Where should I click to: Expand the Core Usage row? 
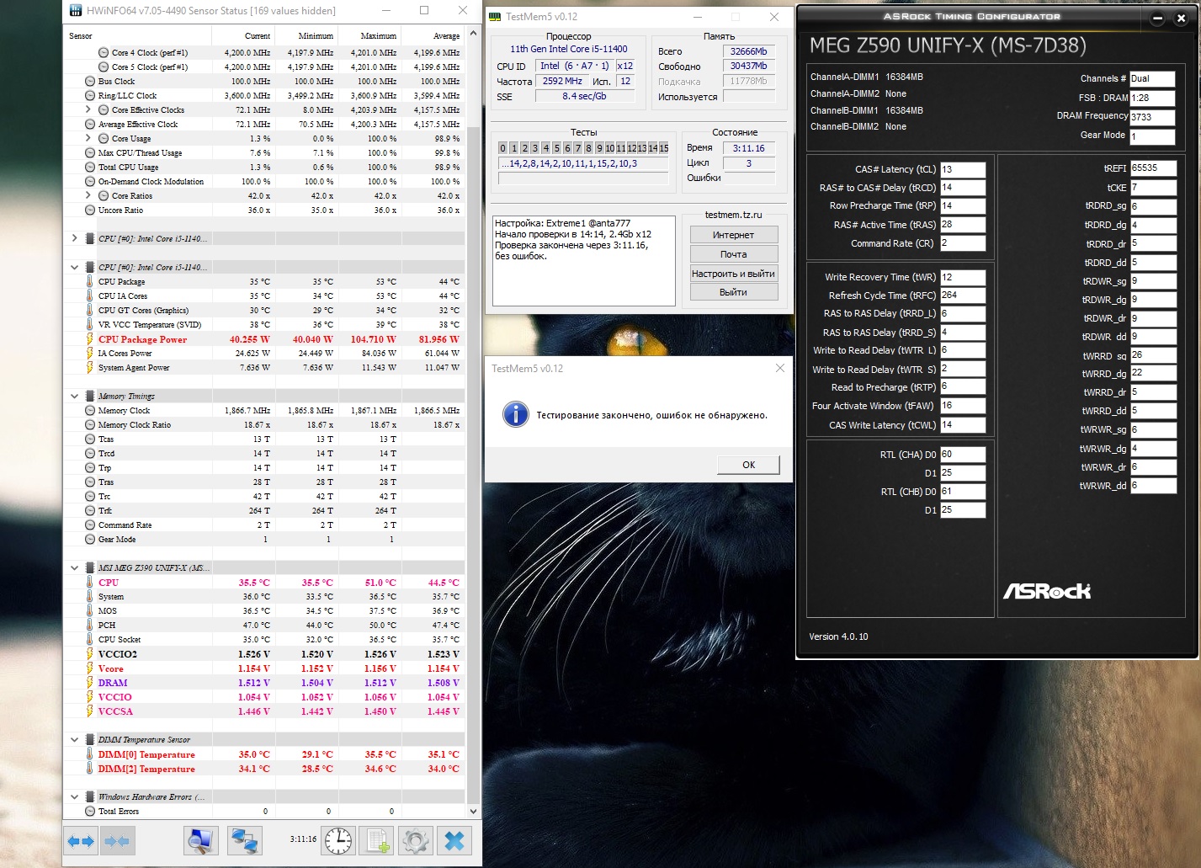tap(88, 139)
